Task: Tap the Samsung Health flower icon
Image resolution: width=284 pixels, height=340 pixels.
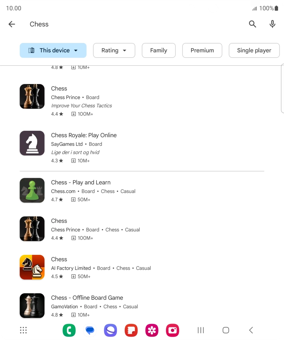Action: (152, 330)
